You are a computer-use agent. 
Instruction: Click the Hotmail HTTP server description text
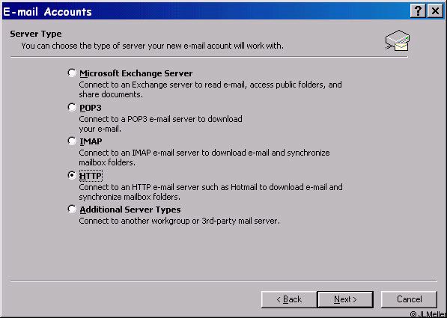point(210,192)
